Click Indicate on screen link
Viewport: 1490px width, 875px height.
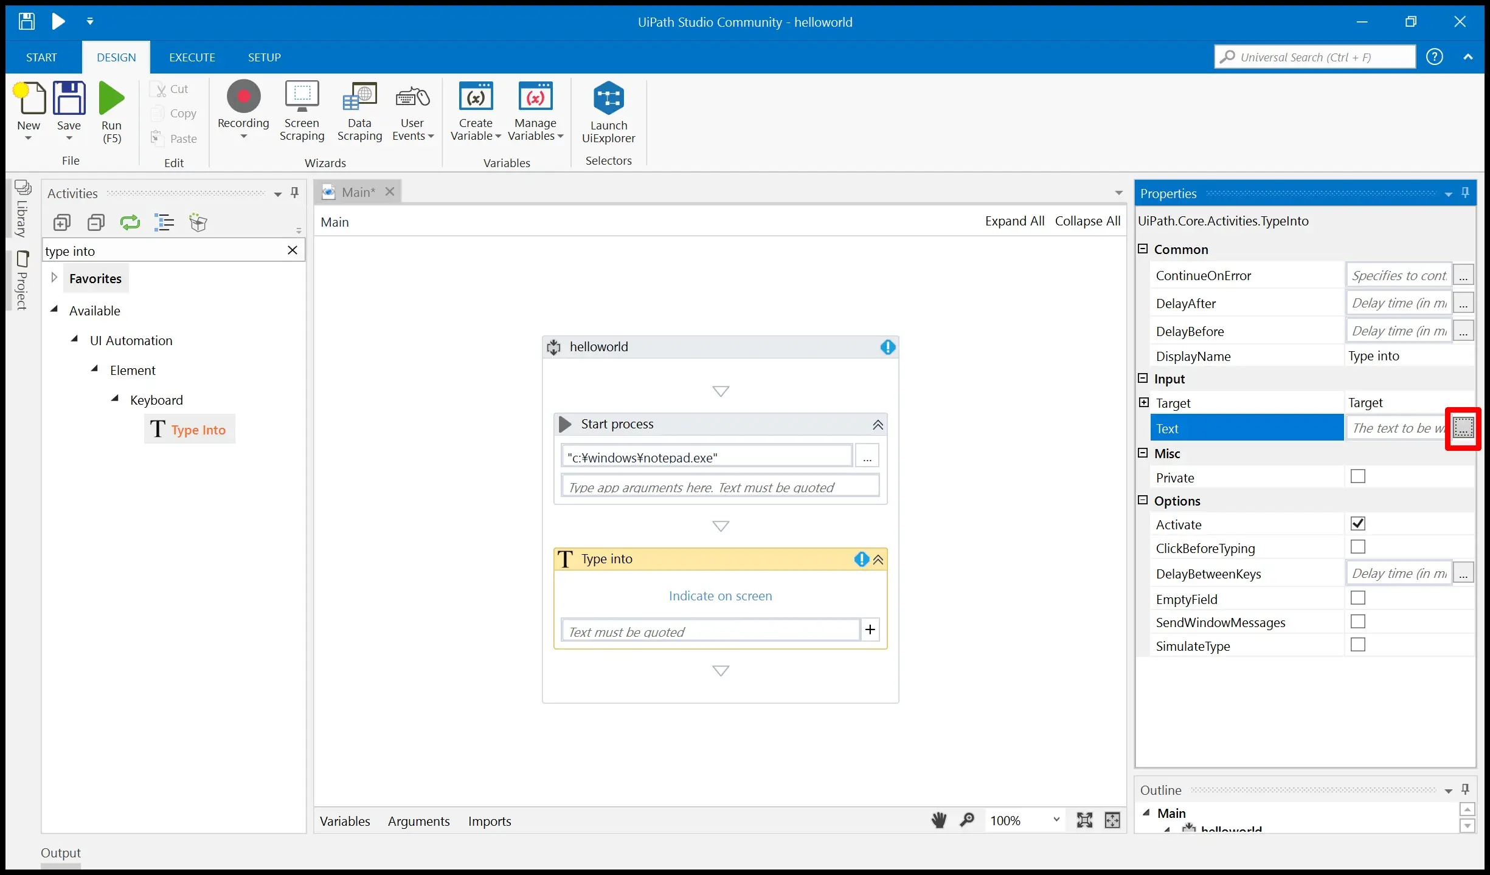(720, 596)
